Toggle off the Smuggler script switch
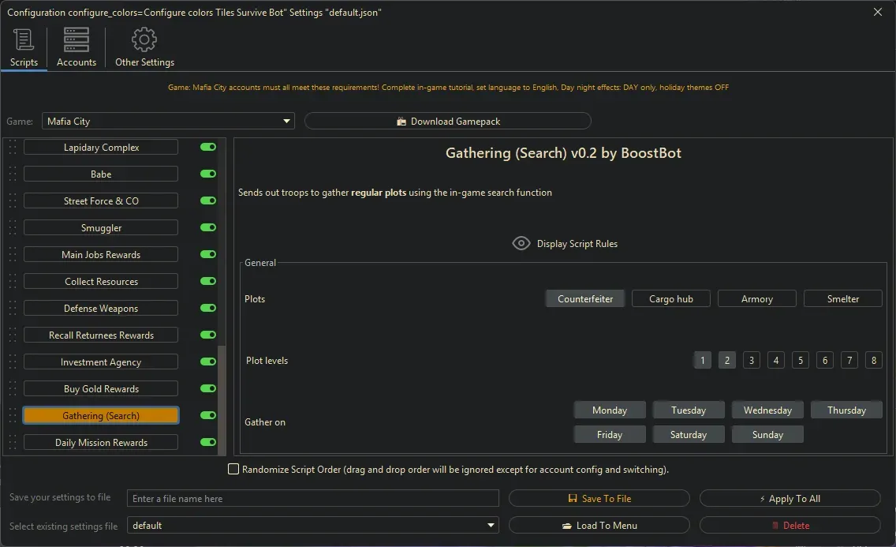 pos(207,227)
